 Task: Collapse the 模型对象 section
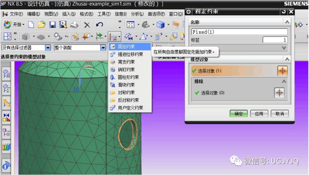(287, 59)
